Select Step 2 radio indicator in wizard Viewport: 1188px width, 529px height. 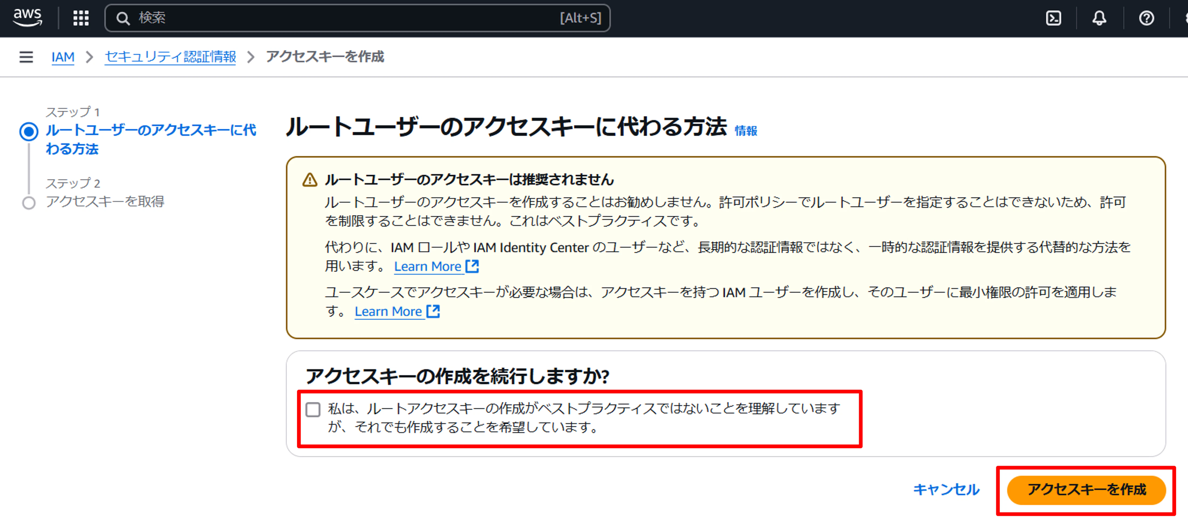[x=29, y=203]
